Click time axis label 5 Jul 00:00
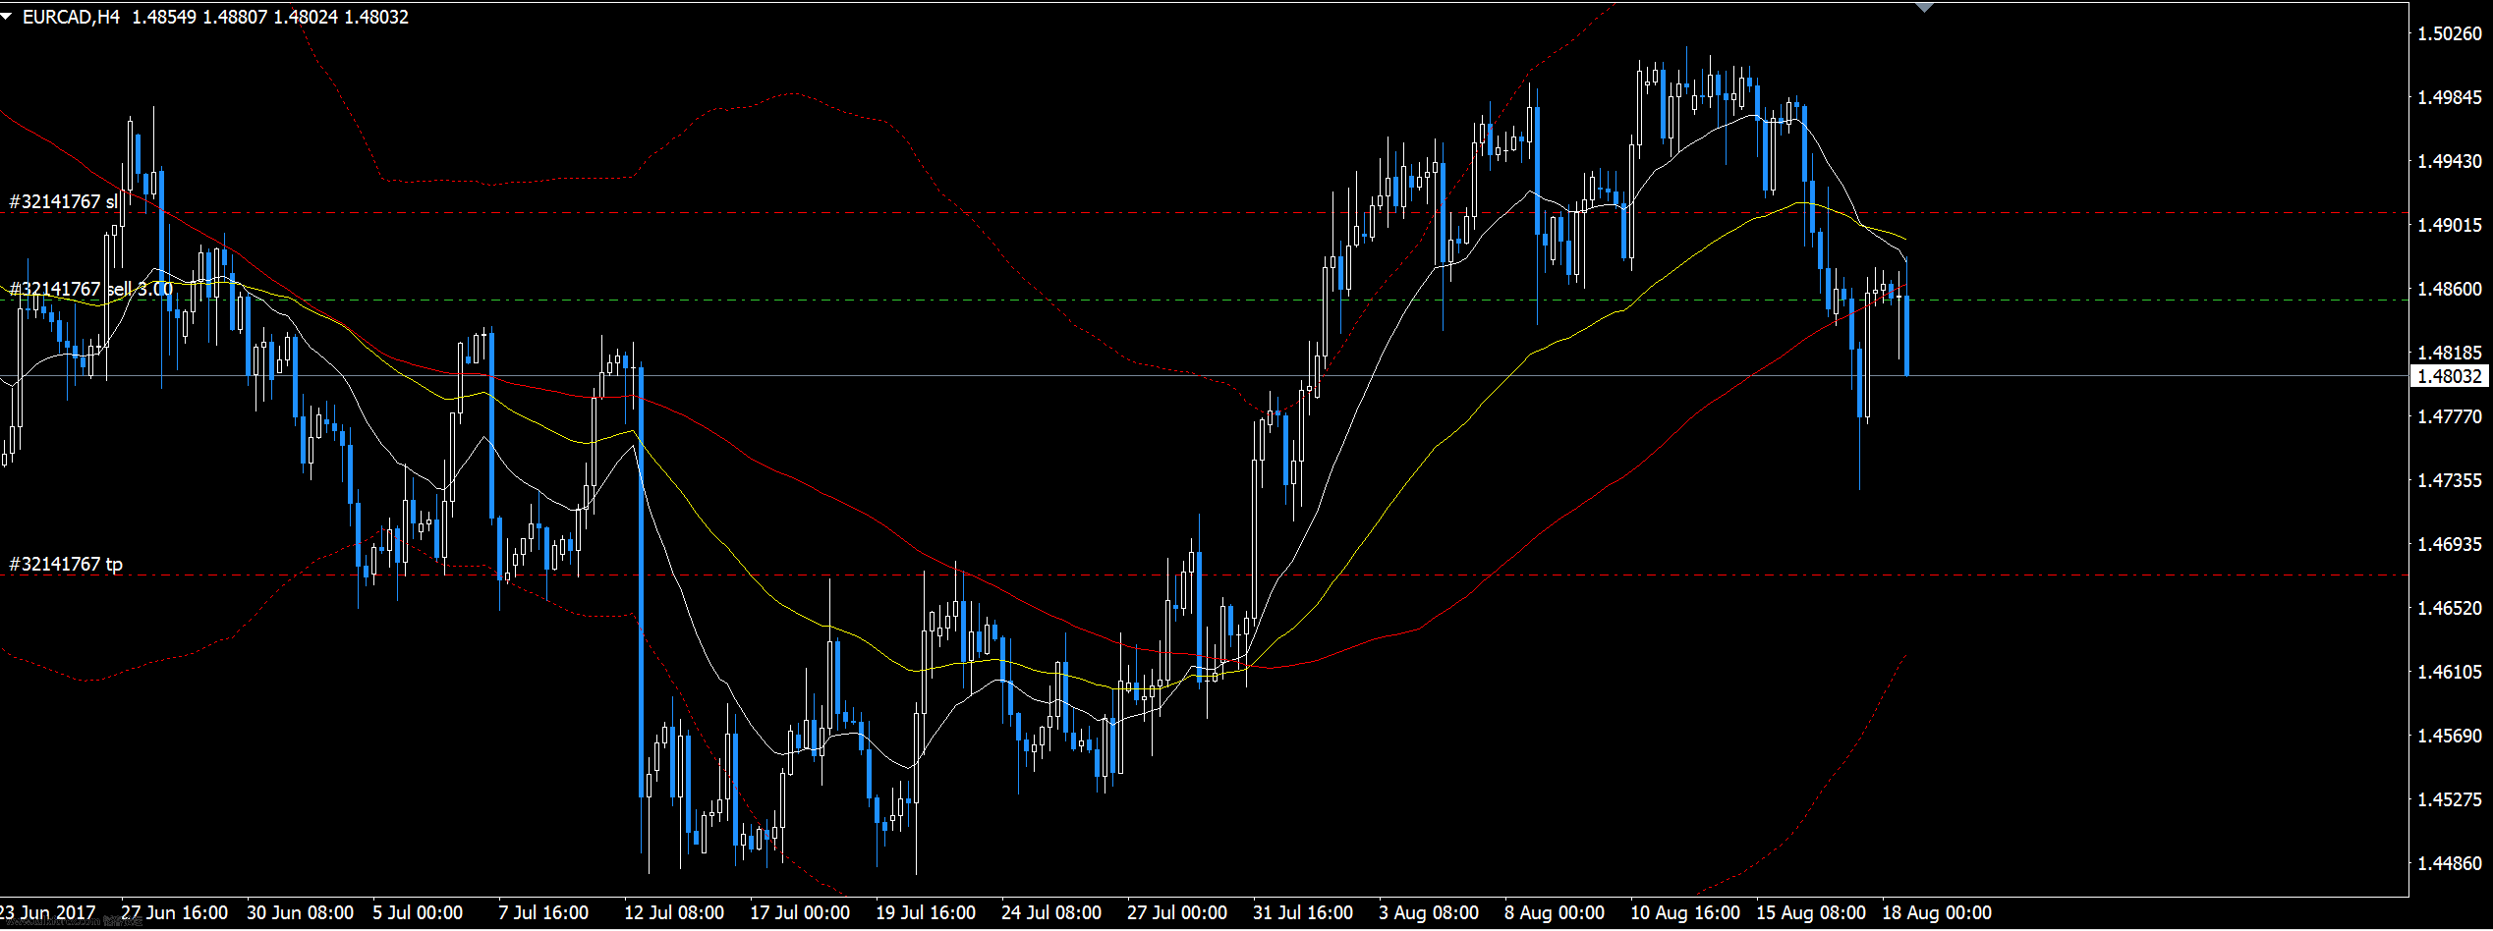 (x=418, y=912)
